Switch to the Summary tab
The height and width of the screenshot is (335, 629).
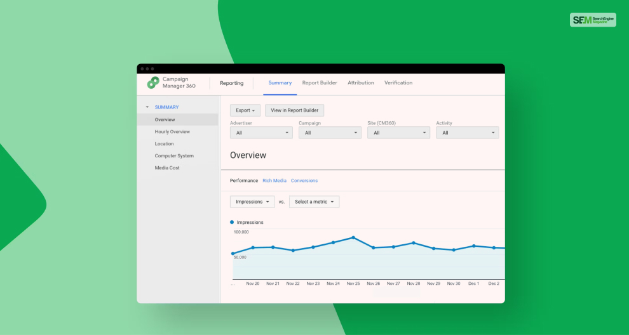pos(280,83)
